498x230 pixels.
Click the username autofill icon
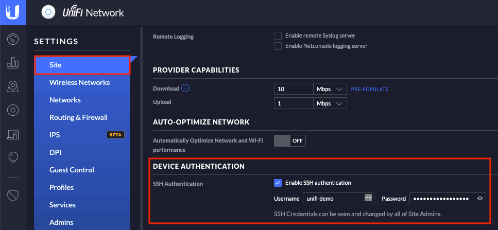[x=368, y=197]
